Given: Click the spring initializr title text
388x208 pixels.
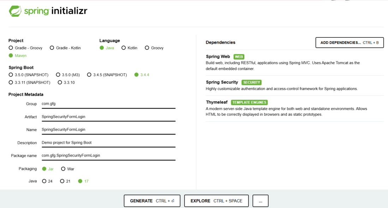Looking at the screenshot, I should 56,11.
